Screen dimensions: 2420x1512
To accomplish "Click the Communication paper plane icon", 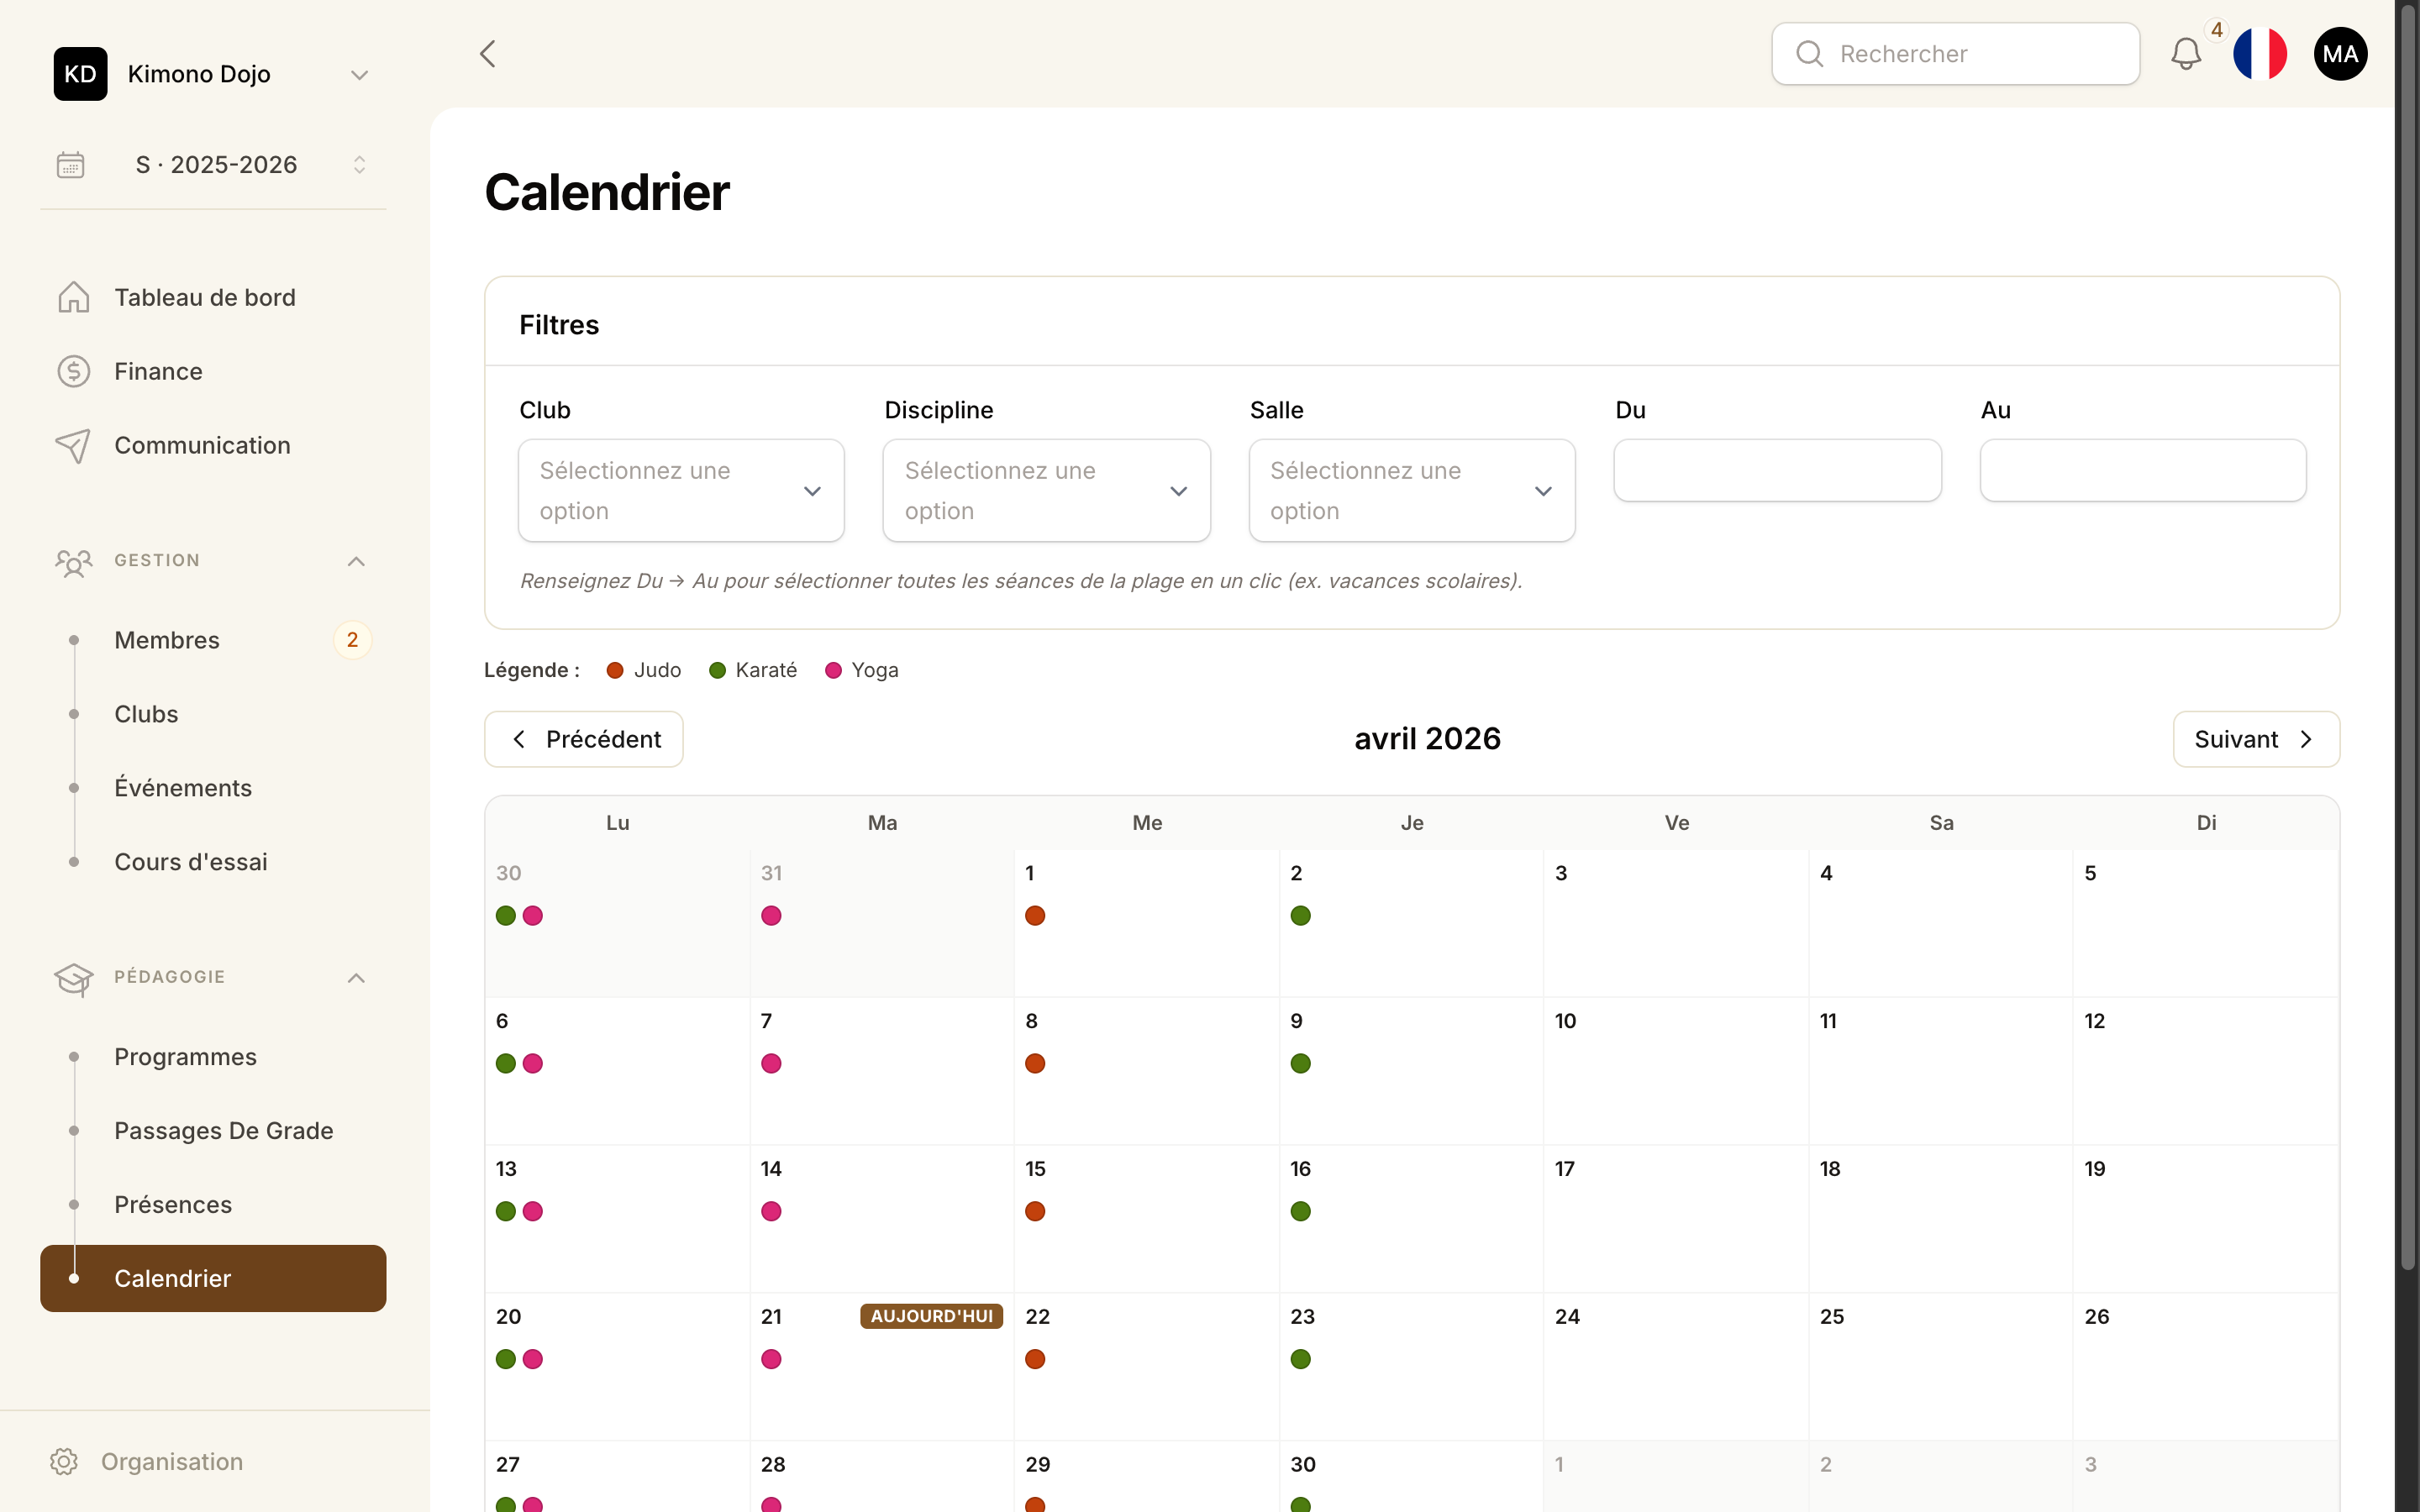I will [x=73, y=445].
